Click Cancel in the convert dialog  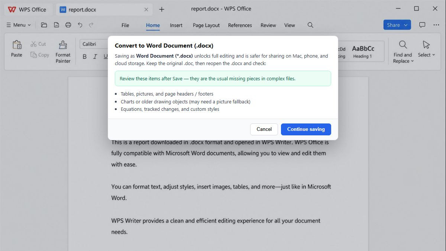tap(264, 129)
